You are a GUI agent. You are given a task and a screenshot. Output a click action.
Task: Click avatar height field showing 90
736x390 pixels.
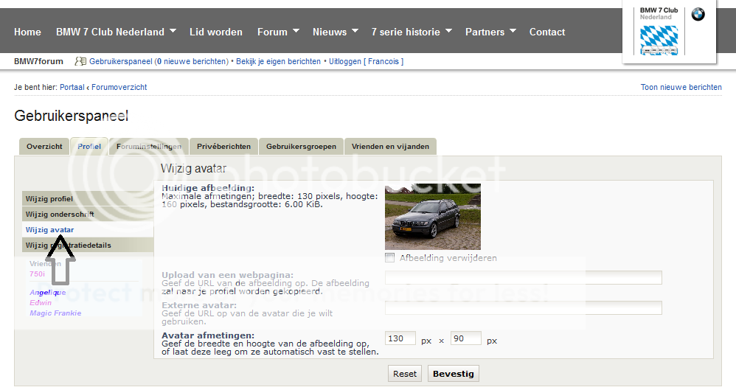pyautogui.click(x=465, y=338)
